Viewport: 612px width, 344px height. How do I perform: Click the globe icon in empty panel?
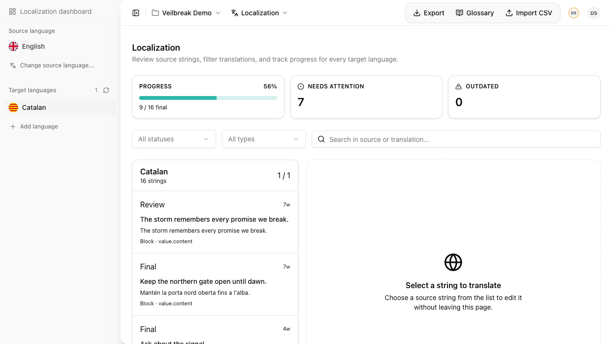453,262
